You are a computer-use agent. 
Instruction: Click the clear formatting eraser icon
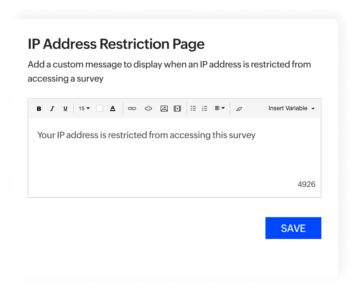tap(239, 109)
